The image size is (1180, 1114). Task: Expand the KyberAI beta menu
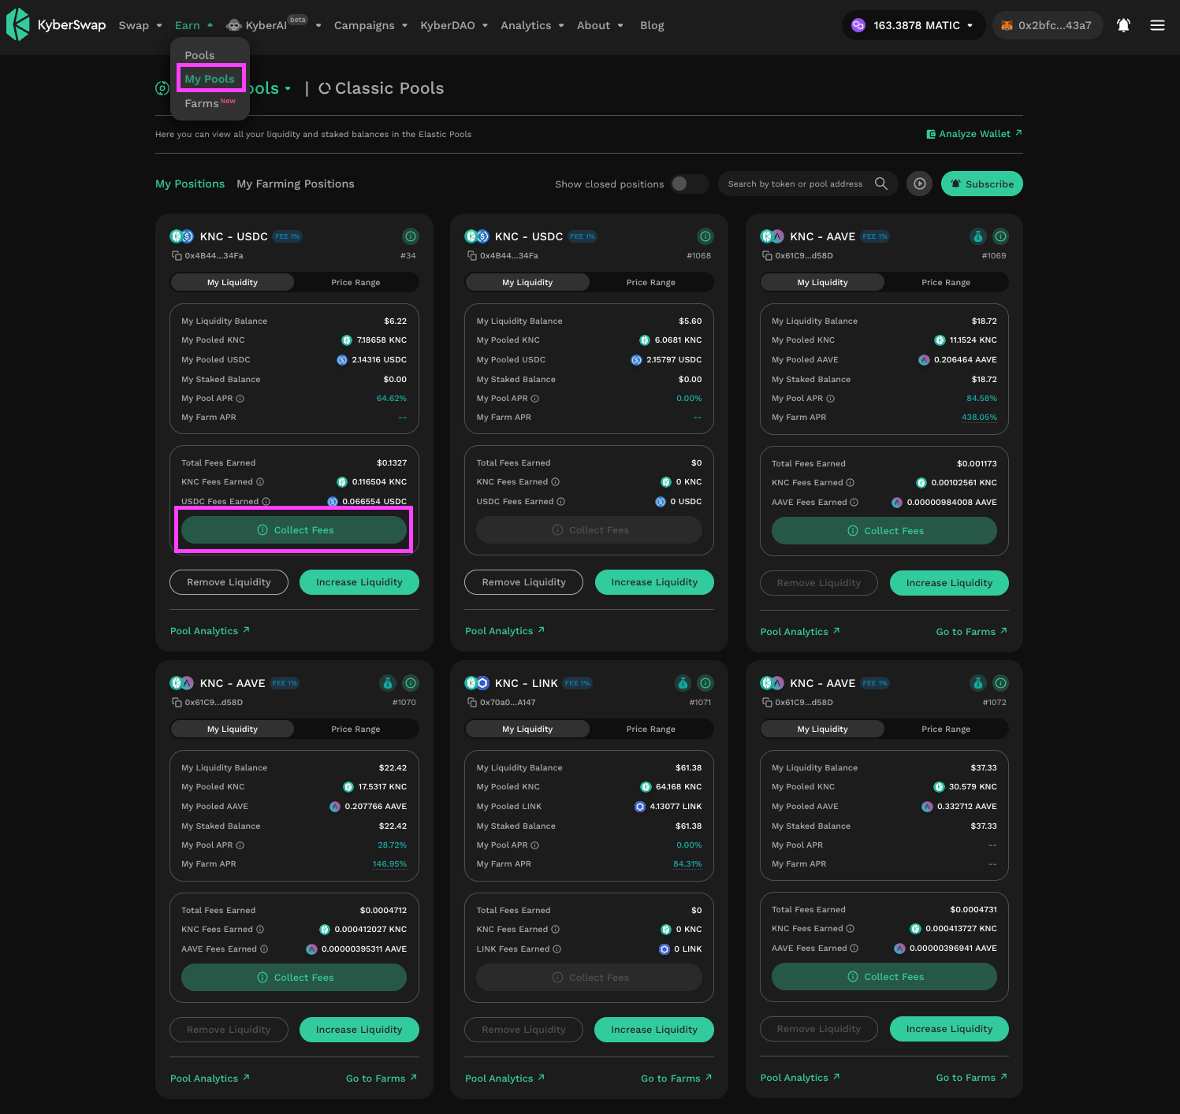click(x=274, y=25)
